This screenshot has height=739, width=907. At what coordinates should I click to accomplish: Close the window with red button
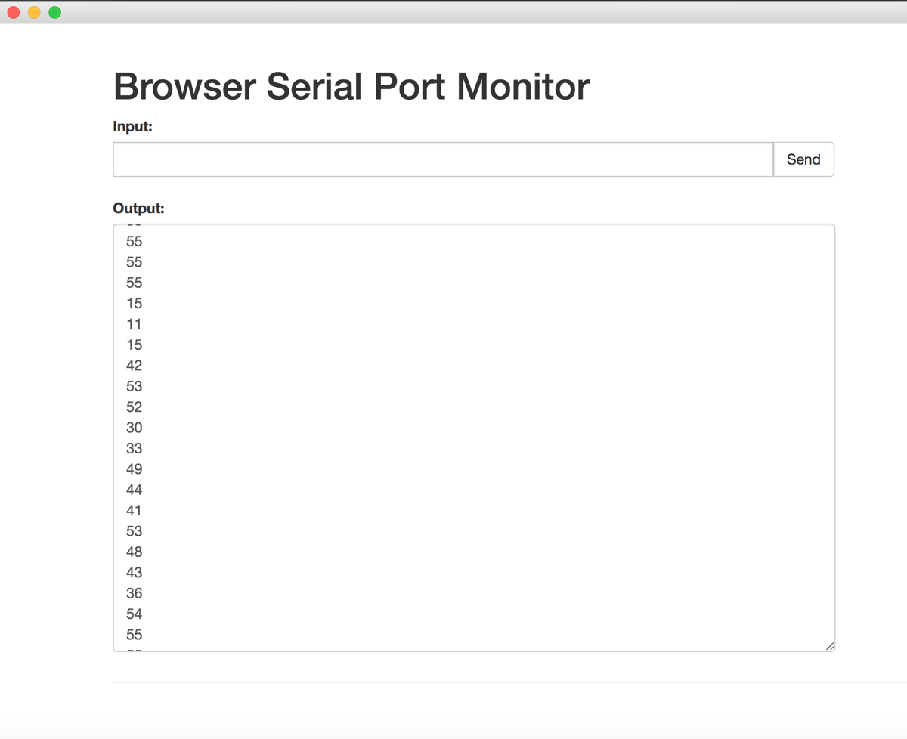[x=14, y=13]
